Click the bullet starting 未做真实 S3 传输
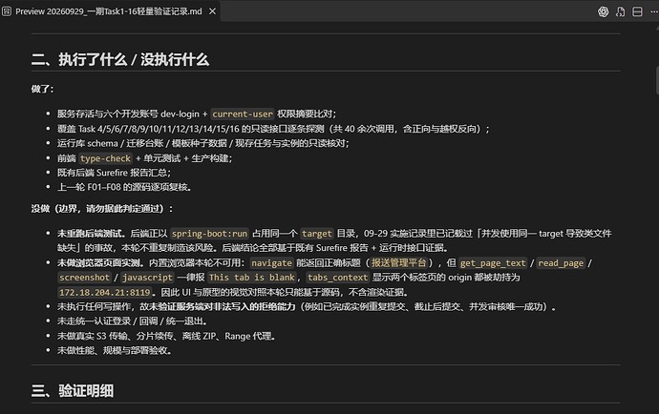 click(x=166, y=336)
